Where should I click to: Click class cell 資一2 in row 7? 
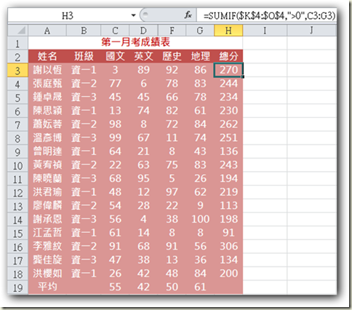[x=84, y=124]
